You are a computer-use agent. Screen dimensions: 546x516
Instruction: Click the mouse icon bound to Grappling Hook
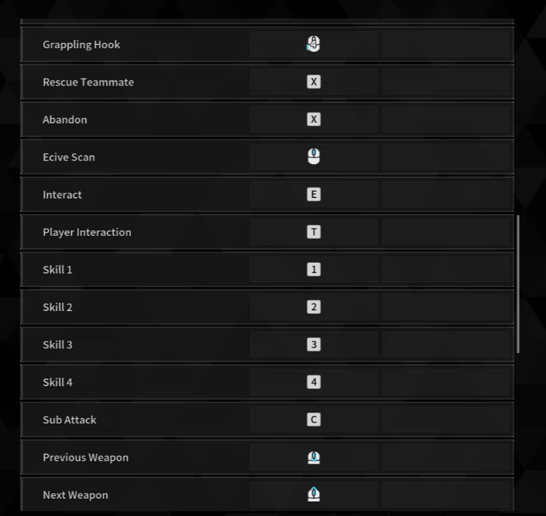click(313, 45)
